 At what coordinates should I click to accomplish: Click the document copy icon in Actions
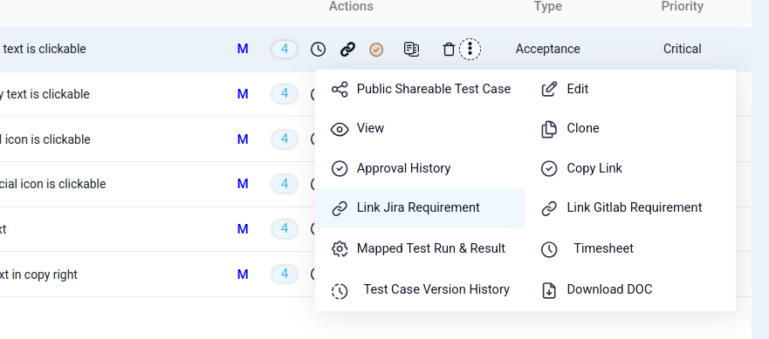point(411,49)
